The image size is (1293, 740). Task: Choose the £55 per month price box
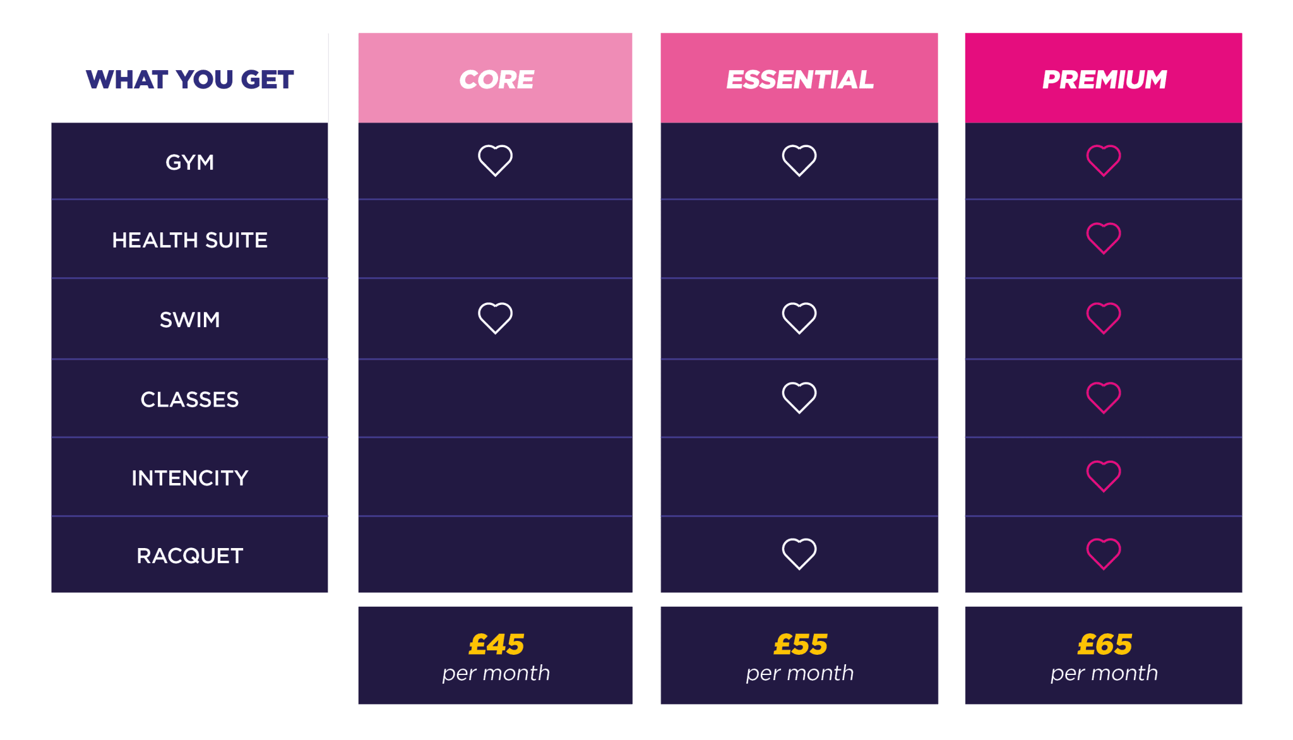pyautogui.click(x=799, y=655)
